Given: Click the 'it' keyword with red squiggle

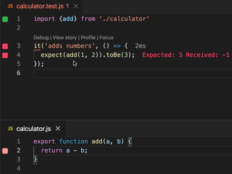Looking at the screenshot, I should (37, 46).
